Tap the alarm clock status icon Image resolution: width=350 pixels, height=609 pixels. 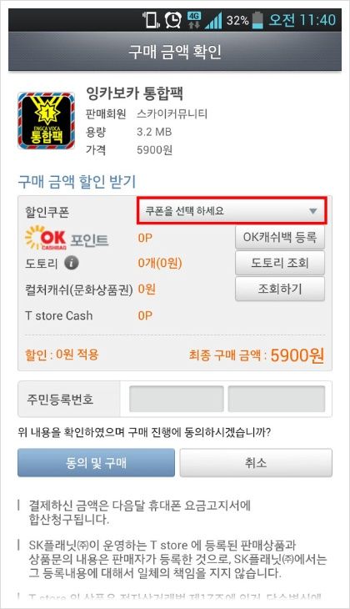pyautogui.click(x=172, y=19)
